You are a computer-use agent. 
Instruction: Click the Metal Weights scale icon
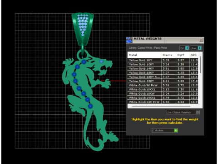[129, 40]
